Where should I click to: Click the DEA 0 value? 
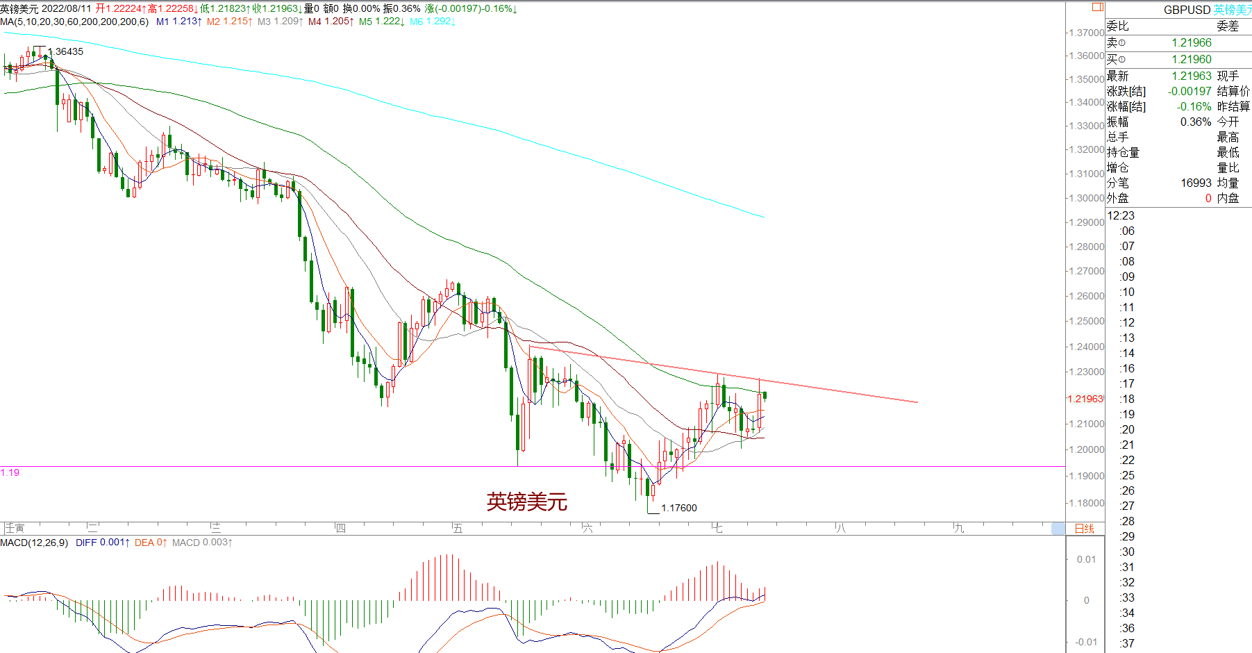point(151,543)
